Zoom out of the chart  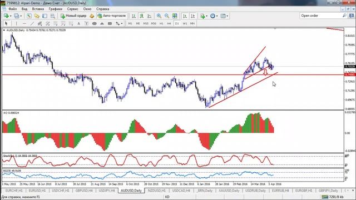click(167, 16)
